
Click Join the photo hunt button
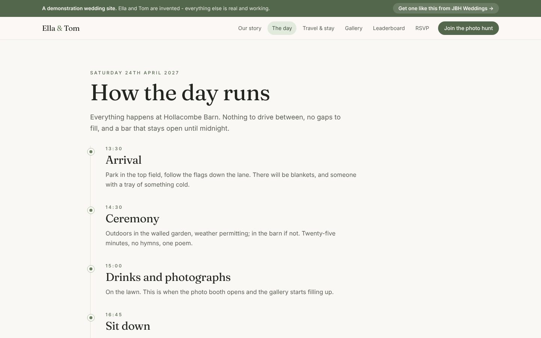pos(468,28)
